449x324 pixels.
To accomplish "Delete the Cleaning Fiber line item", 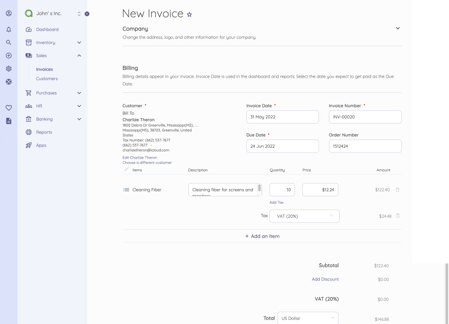I will [x=398, y=190].
